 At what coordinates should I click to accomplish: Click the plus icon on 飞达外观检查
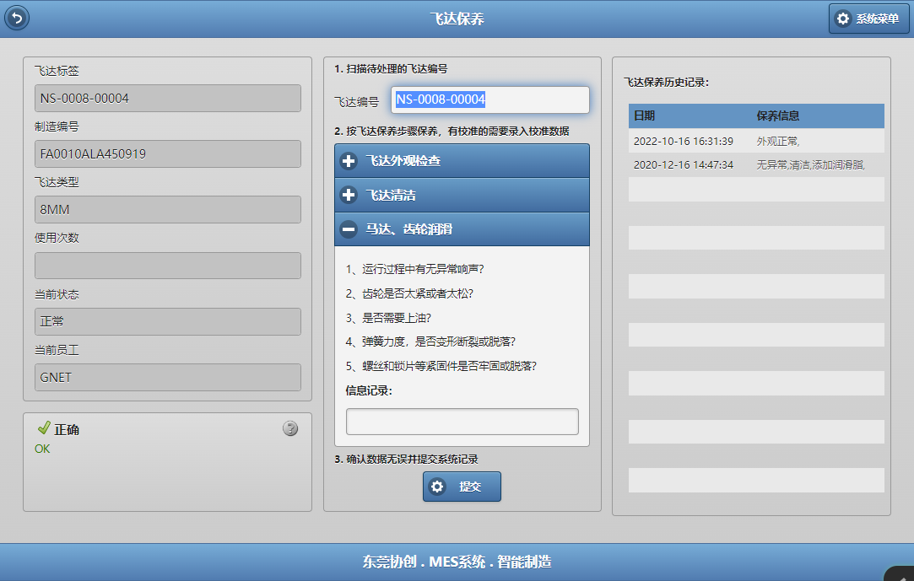tap(349, 161)
